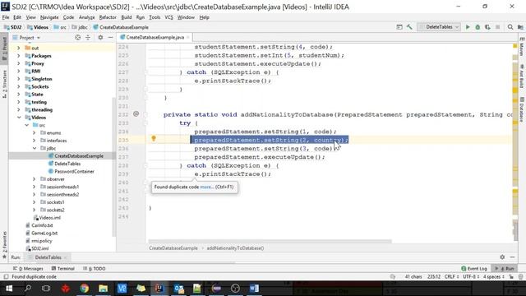Select the DeleteTables run tab
Image resolution: width=526 pixels, height=296 pixels.
[48, 257]
